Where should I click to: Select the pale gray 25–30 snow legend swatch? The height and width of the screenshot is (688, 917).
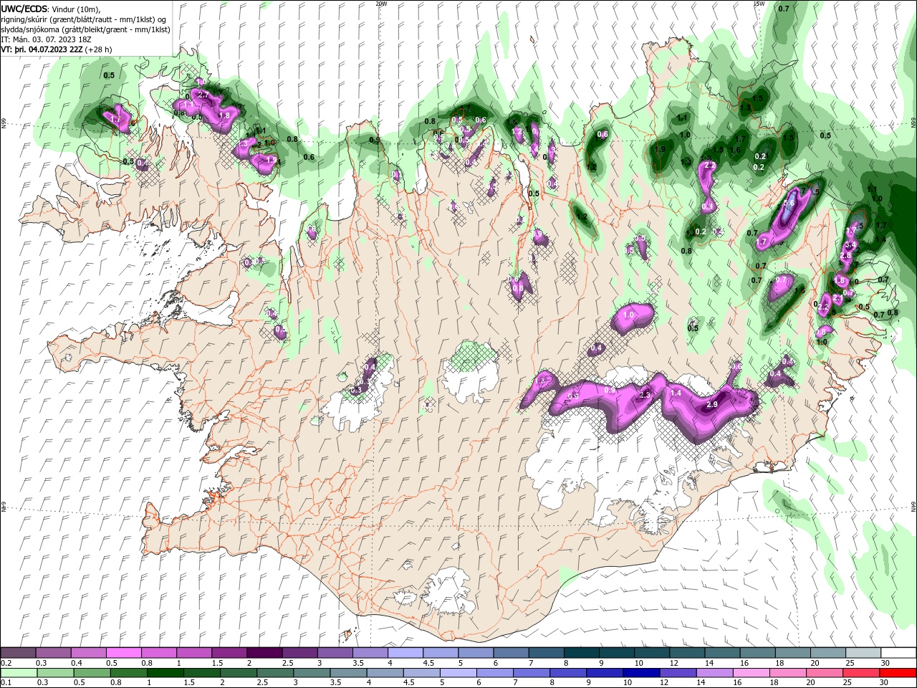click(862, 653)
